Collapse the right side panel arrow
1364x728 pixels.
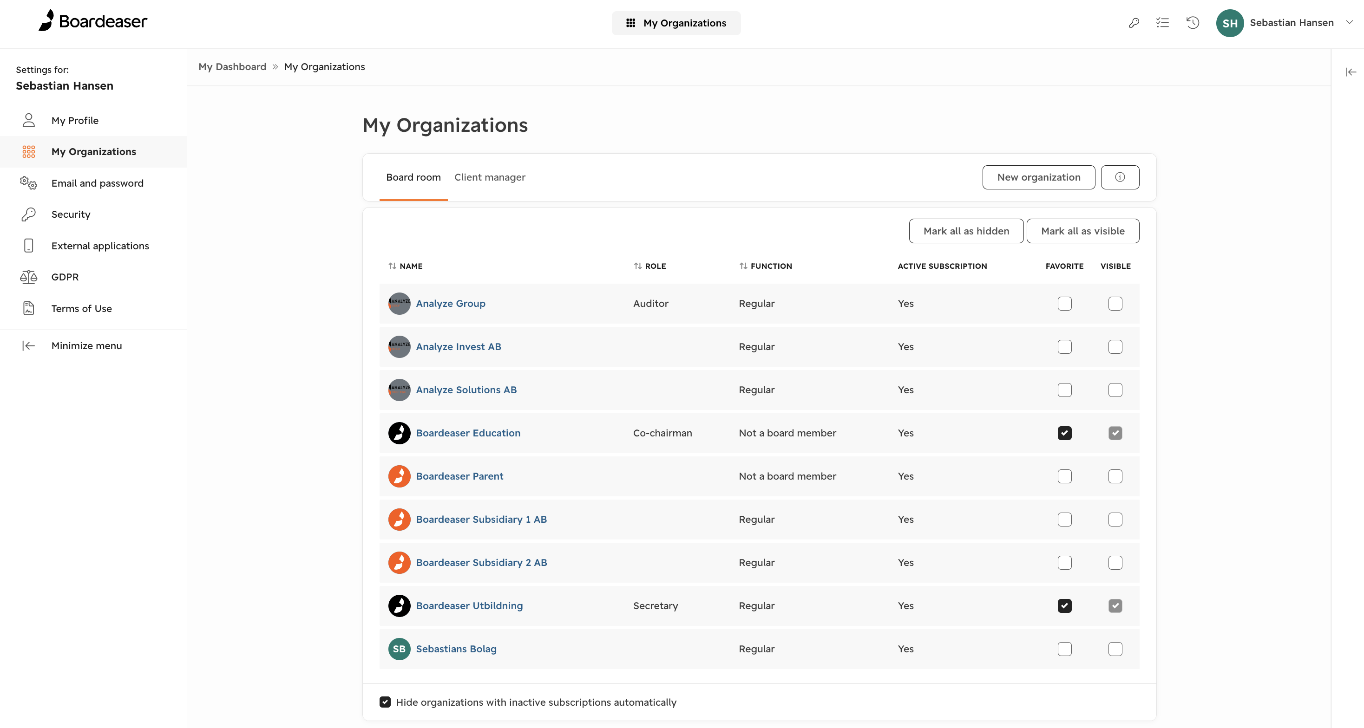pyautogui.click(x=1351, y=72)
